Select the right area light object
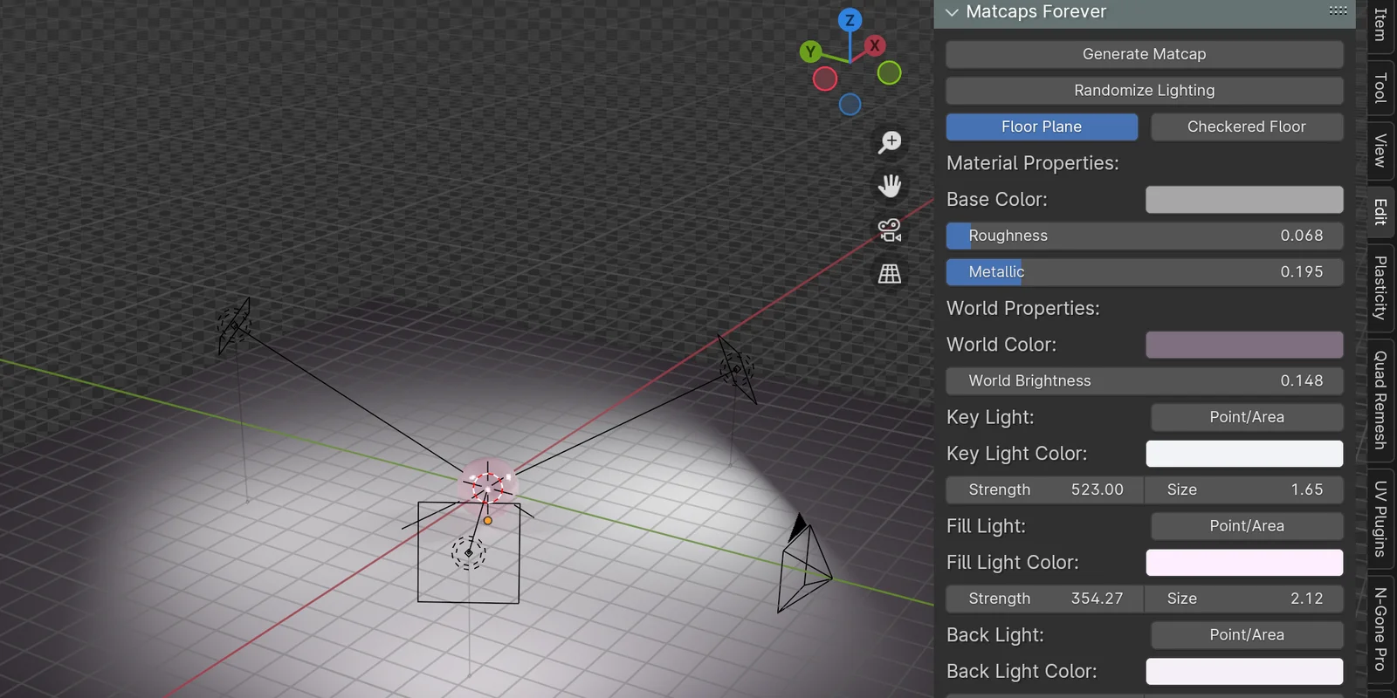The width and height of the screenshot is (1397, 698). tap(736, 369)
